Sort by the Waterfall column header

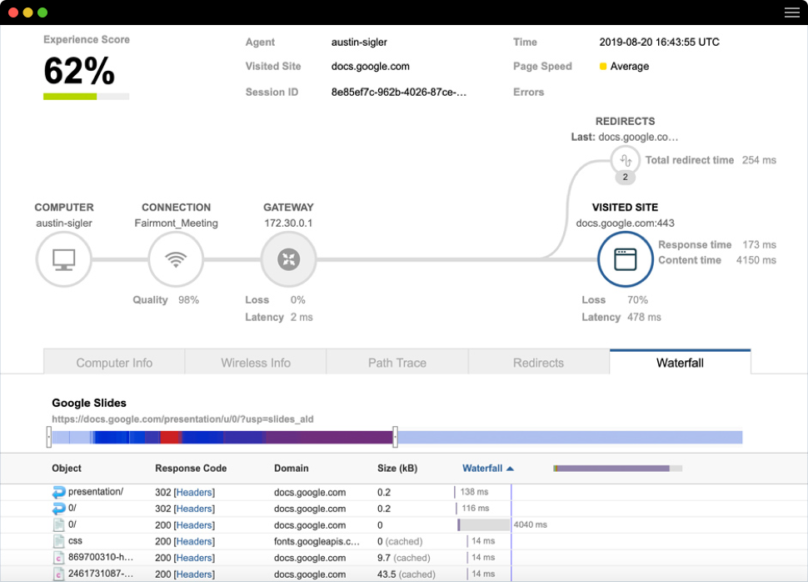click(482, 469)
